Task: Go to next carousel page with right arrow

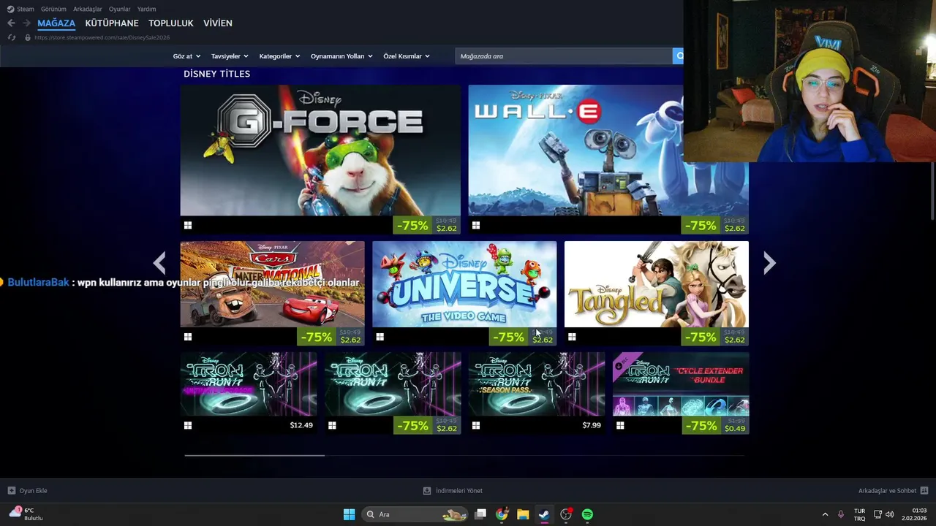Action: coord(769,263)
